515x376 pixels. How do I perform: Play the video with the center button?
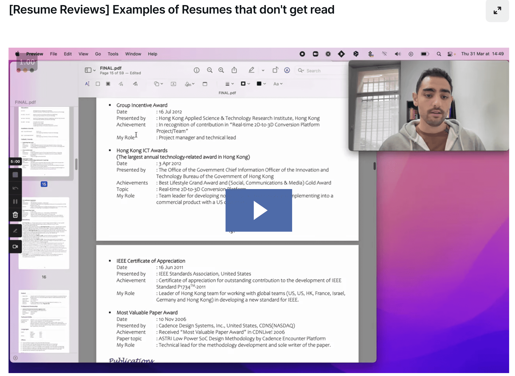pyautogui.click(x=259, y=210)
